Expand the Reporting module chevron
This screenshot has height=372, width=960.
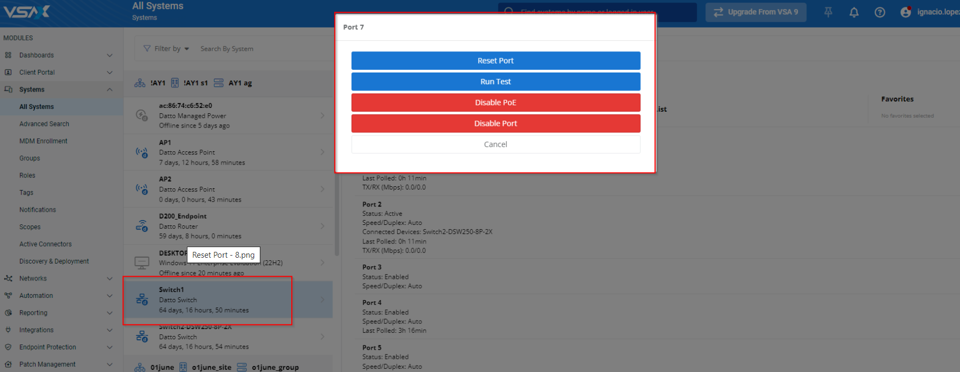[x=110, y=313]
